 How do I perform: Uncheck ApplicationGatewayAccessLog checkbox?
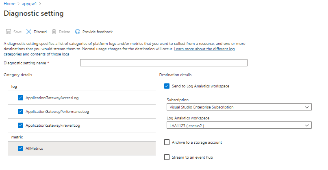point(21,98)
